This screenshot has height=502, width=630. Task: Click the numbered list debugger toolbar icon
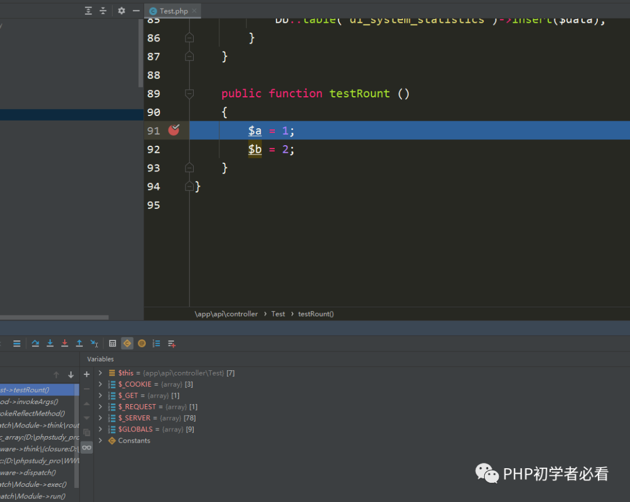point(156,343)
